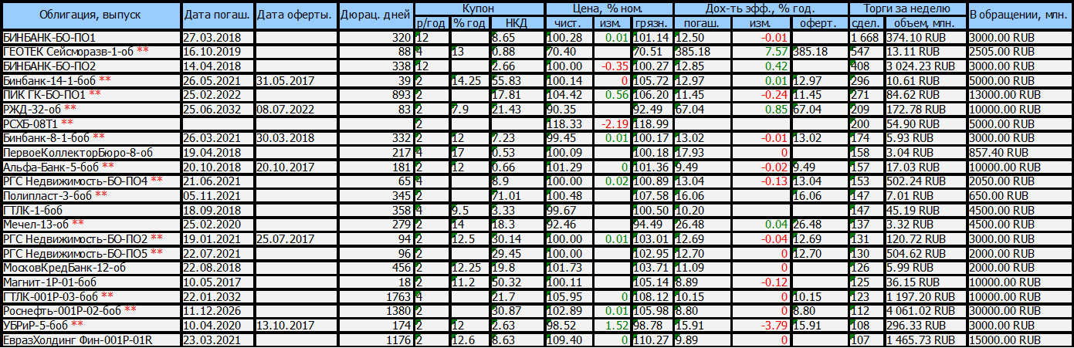Click red asterisks next to Альфа-Банк-5-боб
This screenshot has width=1074, height=348.
pos(108,167)
